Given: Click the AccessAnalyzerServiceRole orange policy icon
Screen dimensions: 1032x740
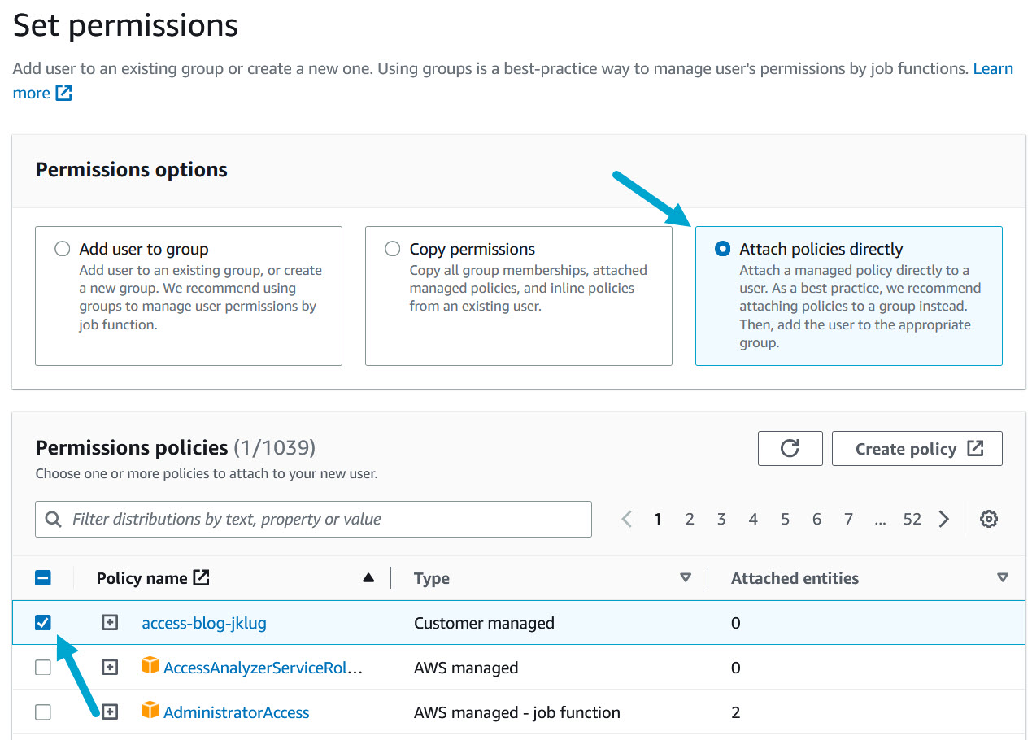Looking at the screenshot, I should pos(150,667).
